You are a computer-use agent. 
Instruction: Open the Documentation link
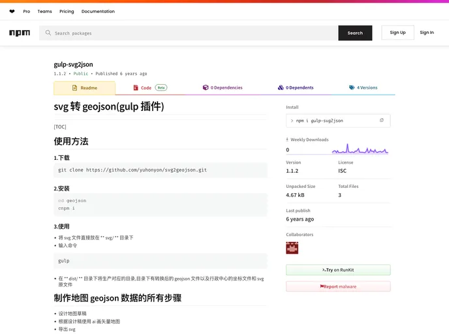98,12
